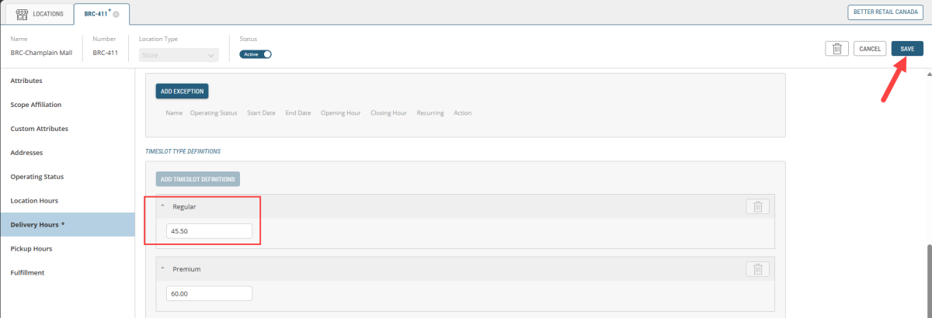This screenshot has width=932, height=318.
Task: Click the trash icon beside Cancel
Action: pos(836,48)
